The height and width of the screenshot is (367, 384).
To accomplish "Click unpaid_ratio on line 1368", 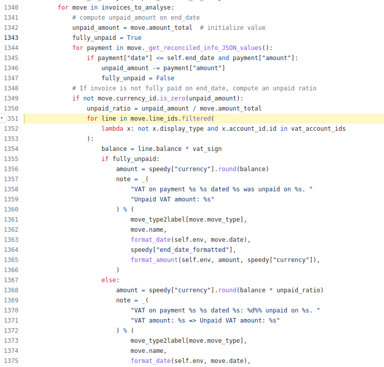I will point(298,290).
